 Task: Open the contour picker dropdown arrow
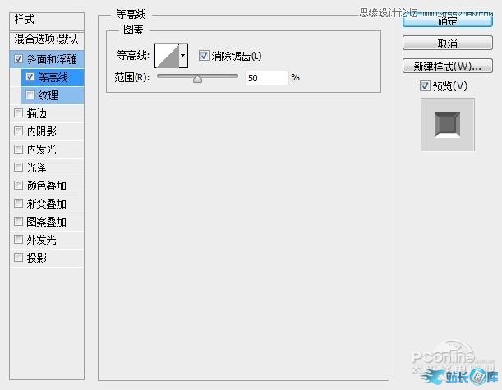click(x=183, y=56)
